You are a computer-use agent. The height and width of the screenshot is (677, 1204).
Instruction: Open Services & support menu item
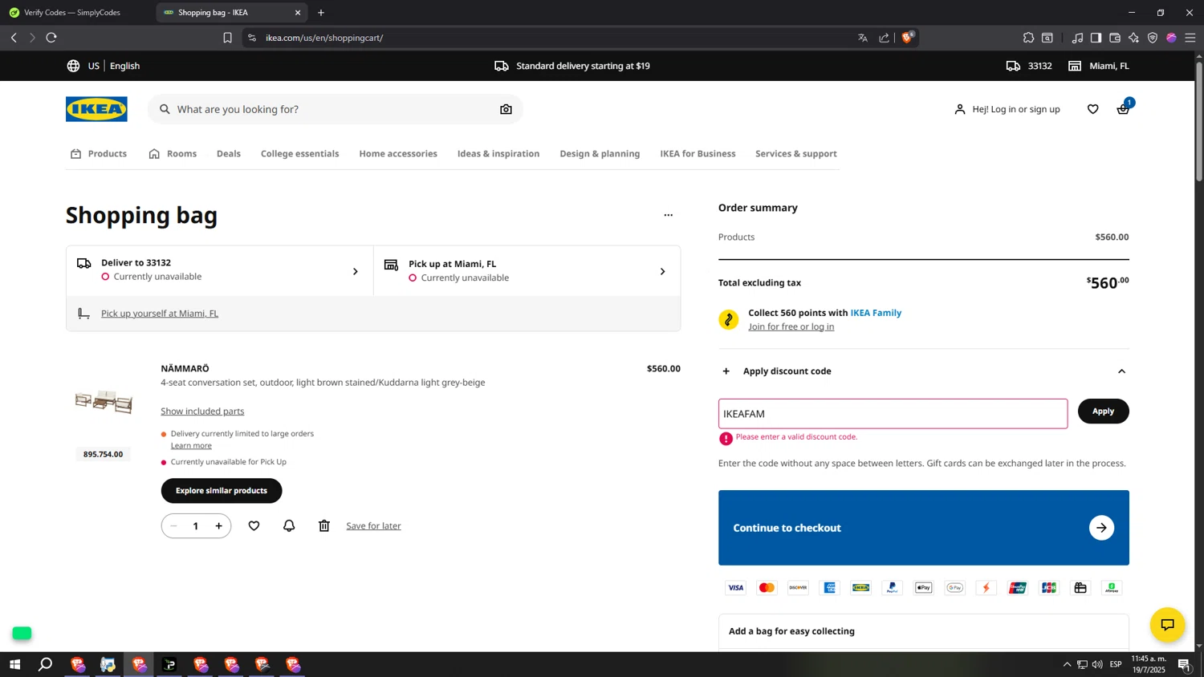coord(796,154)
